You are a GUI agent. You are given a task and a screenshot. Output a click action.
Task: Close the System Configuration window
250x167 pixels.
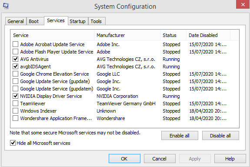pos(243,4)
